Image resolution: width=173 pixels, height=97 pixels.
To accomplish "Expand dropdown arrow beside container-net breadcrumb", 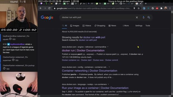I will coord(109,67).
